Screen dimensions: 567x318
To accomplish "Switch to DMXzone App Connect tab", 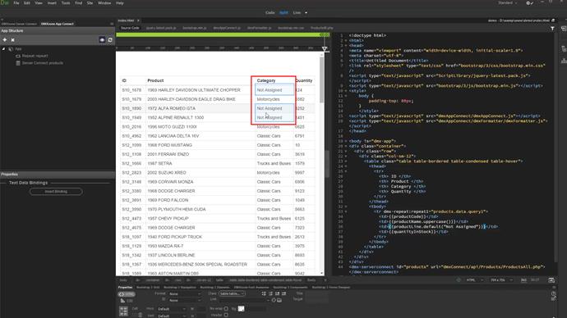I will click(58, 24).
